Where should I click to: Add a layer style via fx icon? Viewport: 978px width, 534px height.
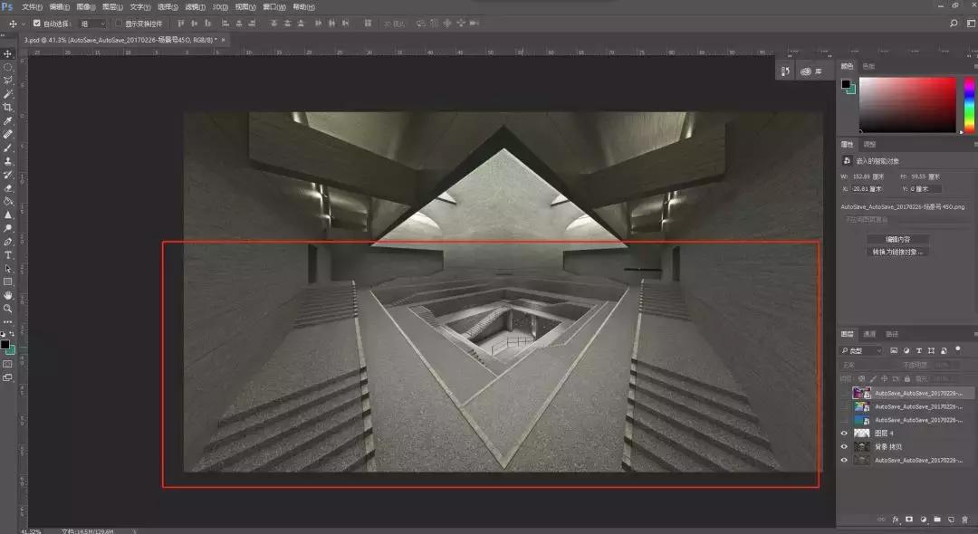pos(896,520)
